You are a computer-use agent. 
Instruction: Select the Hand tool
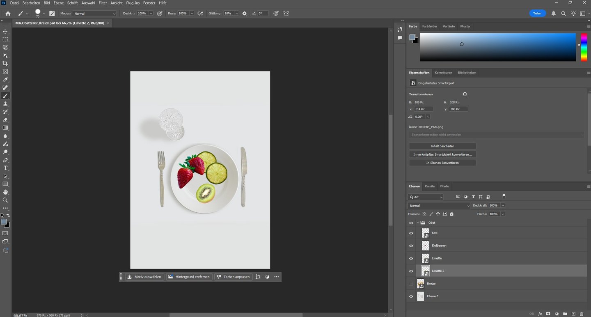(5, 192)
